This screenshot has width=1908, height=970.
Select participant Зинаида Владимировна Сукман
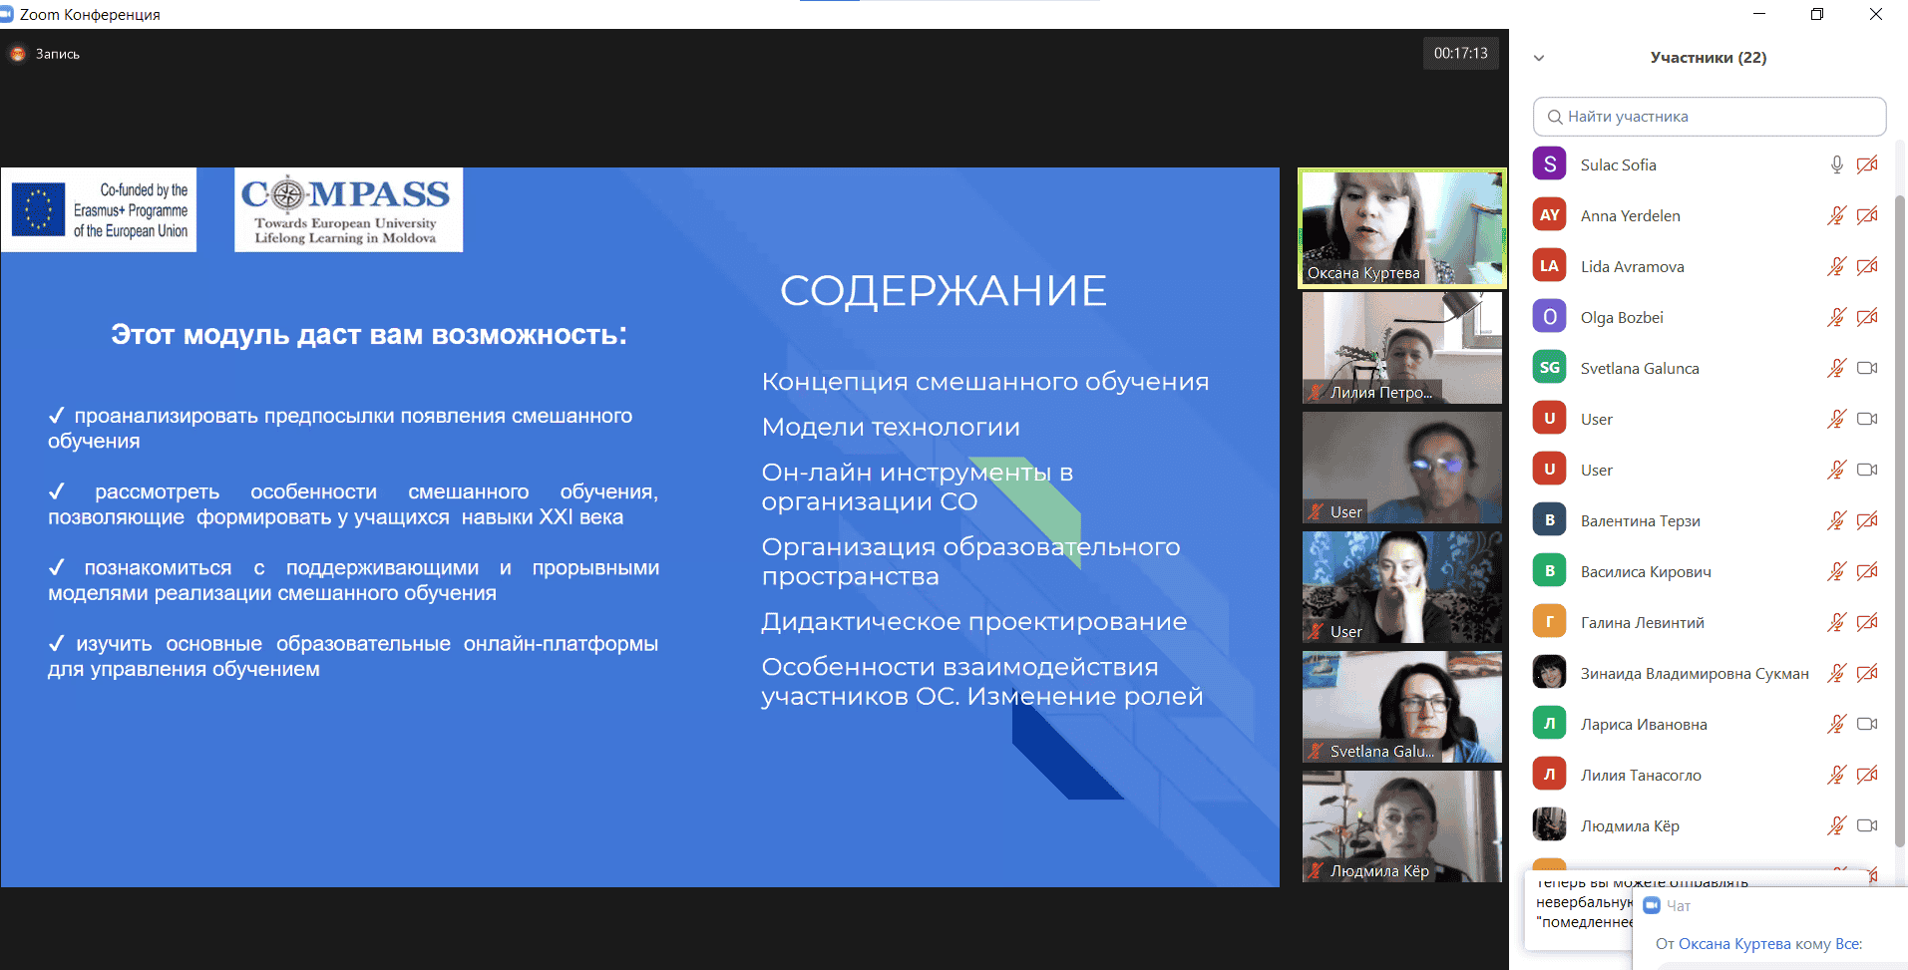tap(1694, 673)
